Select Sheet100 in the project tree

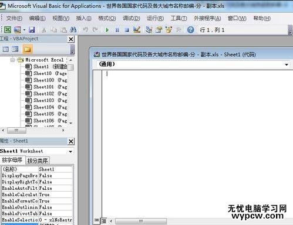pos(46,80)
